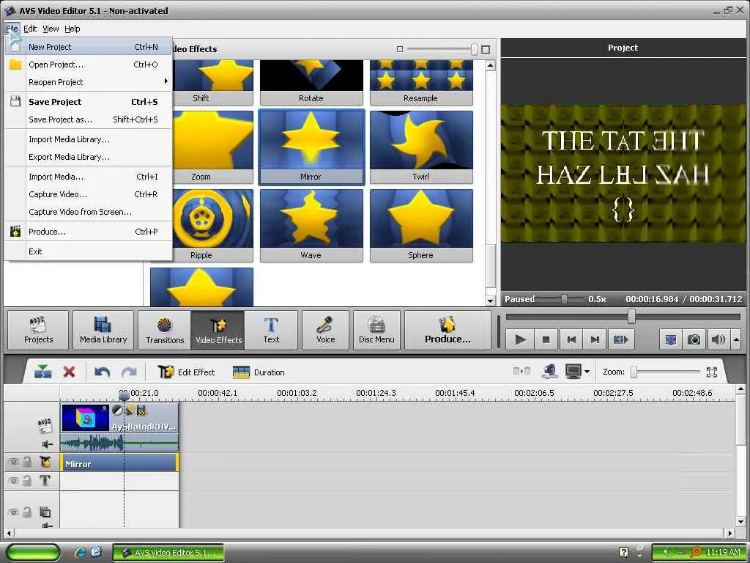This screenshot has height=563, width=750.
Task: Toggle visibility eye on the text track
Action: pos(13,481)
